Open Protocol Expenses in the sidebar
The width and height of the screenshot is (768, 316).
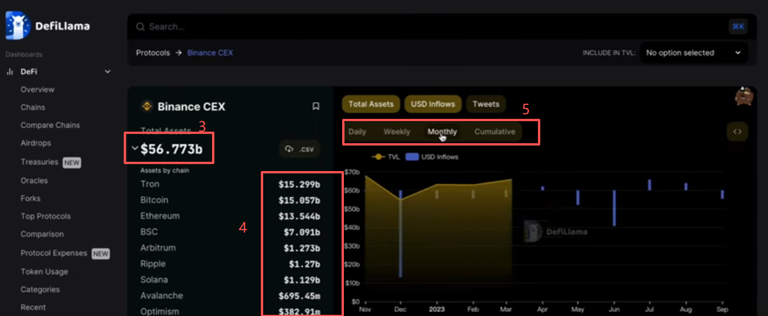[x=54, y=253]
